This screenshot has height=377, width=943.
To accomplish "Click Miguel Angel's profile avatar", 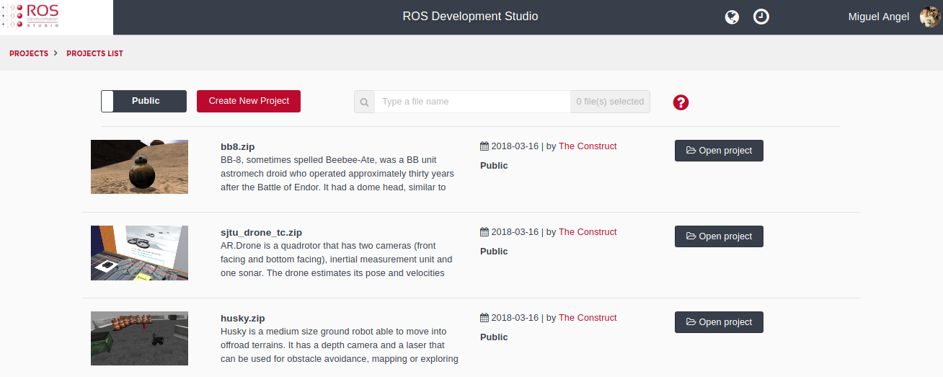I will click(x=930, y=17).
